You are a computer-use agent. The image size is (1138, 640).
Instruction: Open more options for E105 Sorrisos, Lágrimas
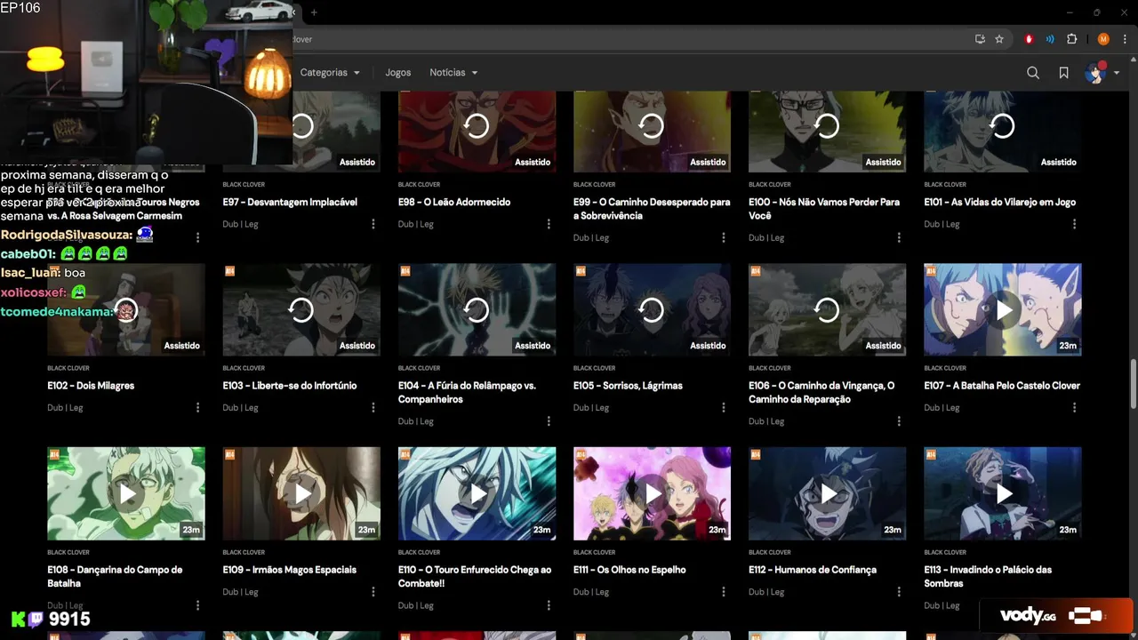click(724, 407)
